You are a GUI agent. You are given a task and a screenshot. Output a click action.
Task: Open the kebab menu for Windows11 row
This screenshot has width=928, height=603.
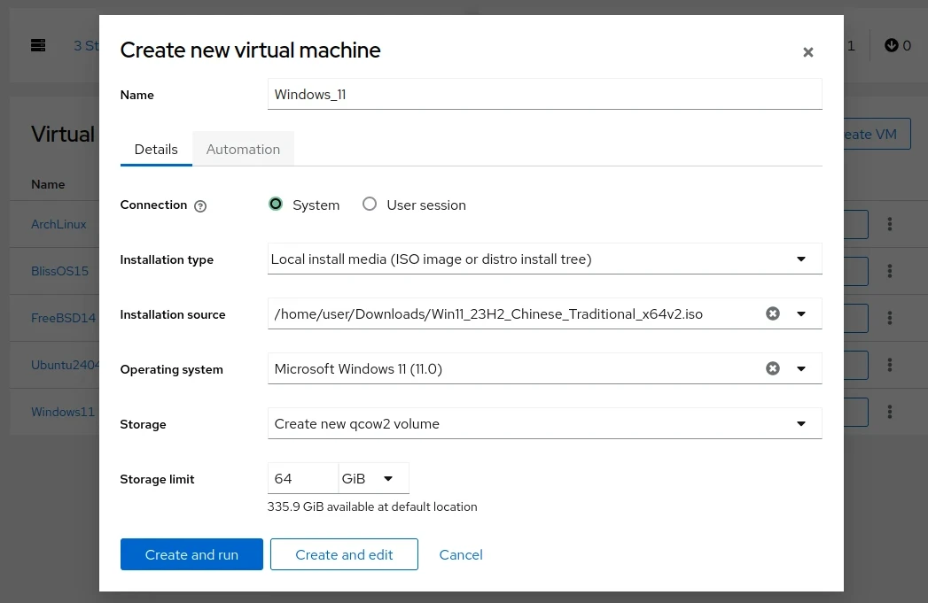890,412
